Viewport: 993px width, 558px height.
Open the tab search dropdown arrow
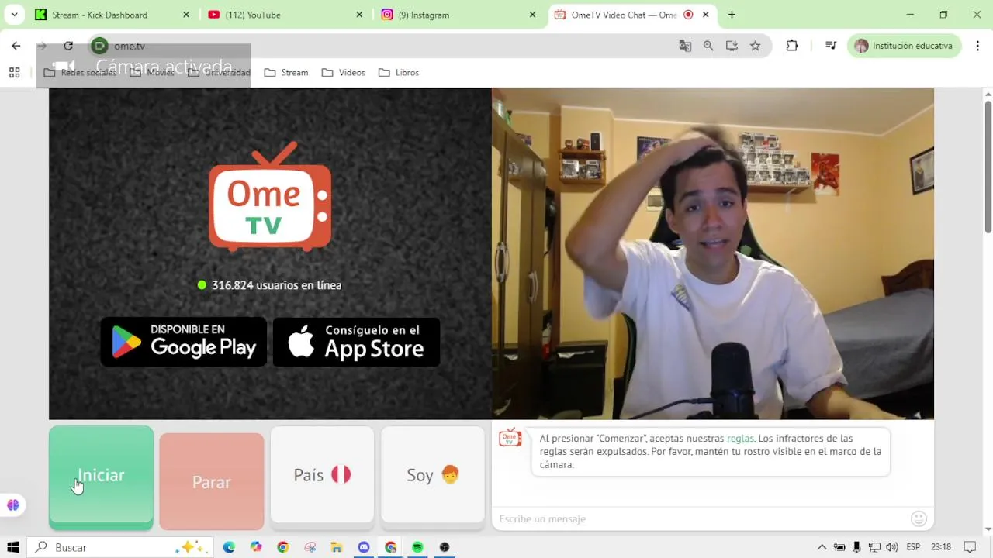(14, 15)
